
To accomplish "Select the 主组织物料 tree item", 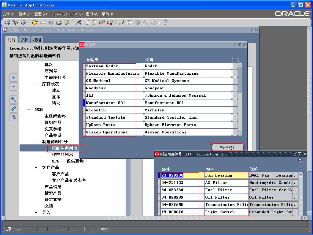I will pos(55,116).
